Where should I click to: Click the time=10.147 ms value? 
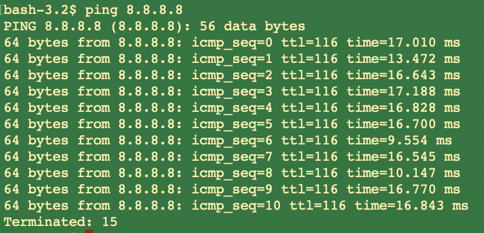click(x=403, y=173)
